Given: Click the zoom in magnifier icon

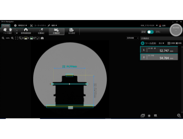Looking at the screenshot, I should tap(12, 38).
